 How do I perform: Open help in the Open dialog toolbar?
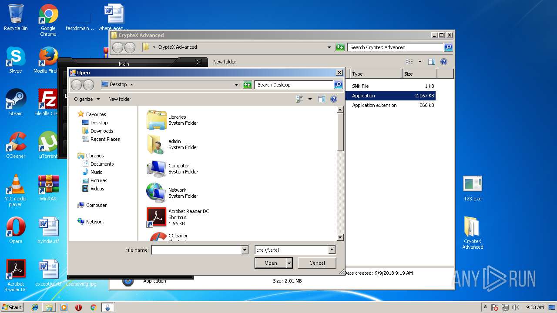[334, 99]
